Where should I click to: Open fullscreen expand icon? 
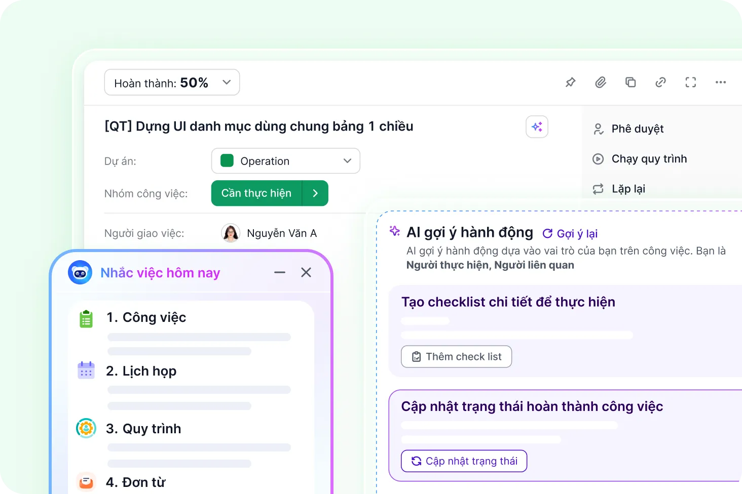pyautogui.click(x=691, y=82)
